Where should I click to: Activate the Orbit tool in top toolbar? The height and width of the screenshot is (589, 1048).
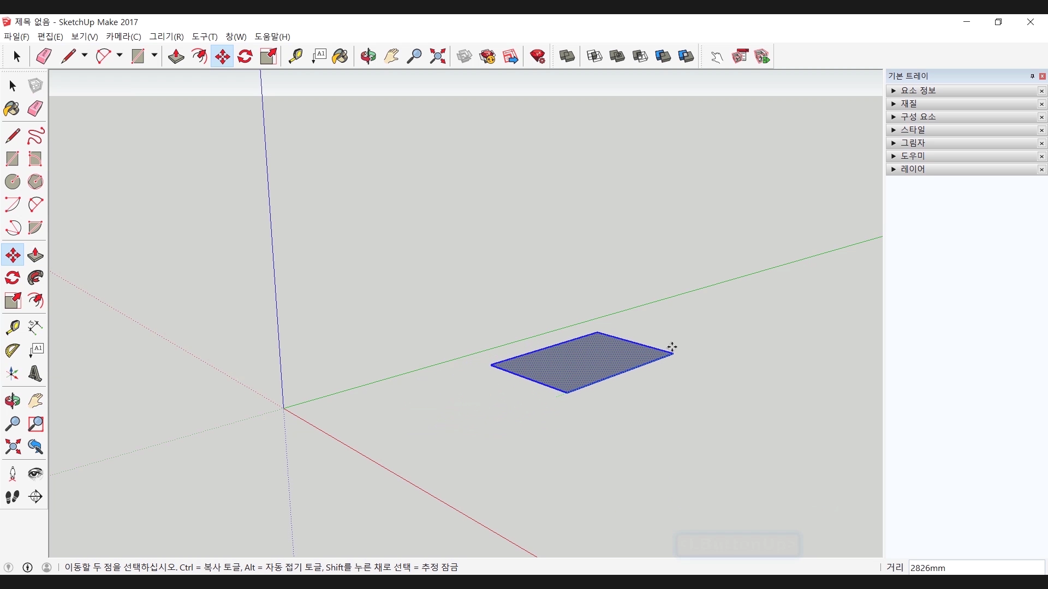click(368, 56)
